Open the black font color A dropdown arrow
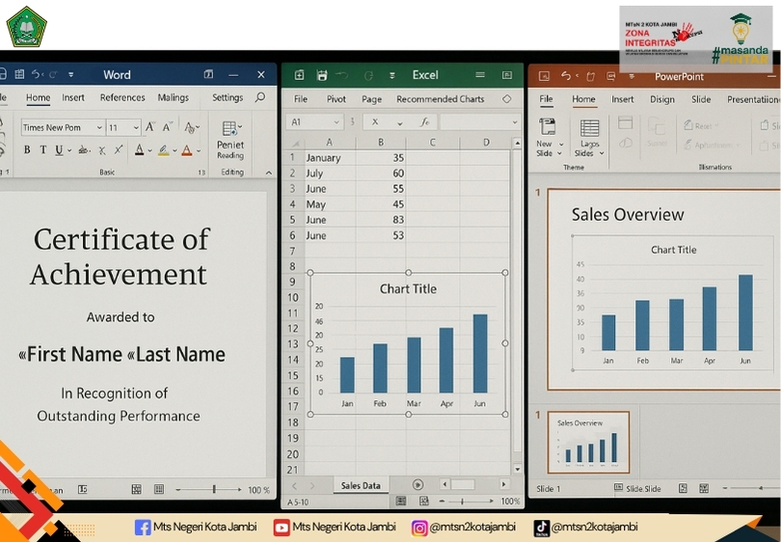 click(x=149, y=150)
